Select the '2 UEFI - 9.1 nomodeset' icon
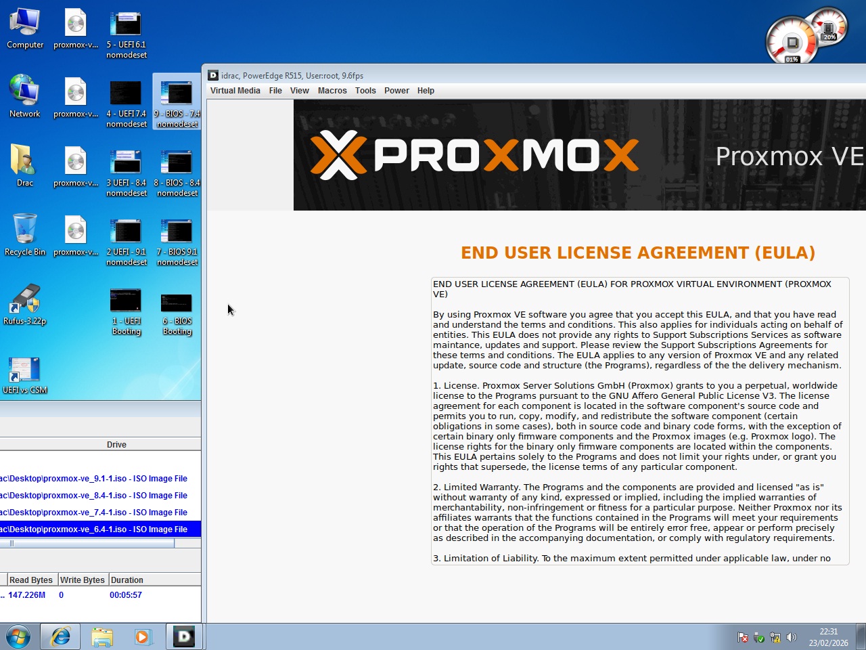 pos(127,241)
